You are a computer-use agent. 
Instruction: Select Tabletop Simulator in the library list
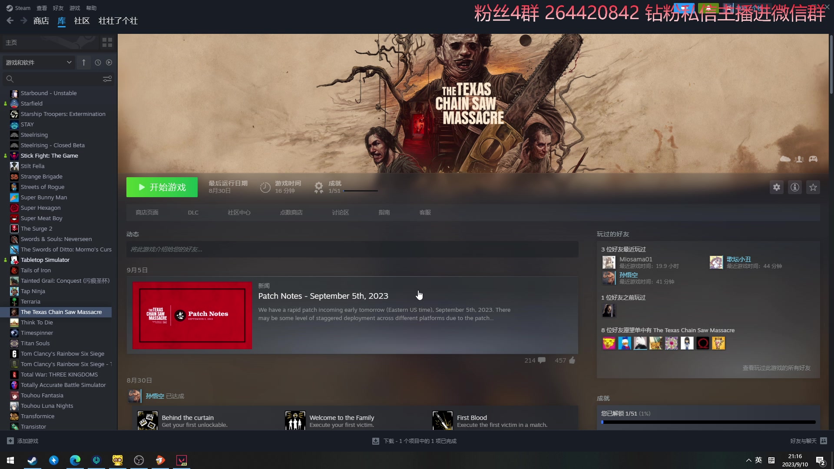click(45, 260)
